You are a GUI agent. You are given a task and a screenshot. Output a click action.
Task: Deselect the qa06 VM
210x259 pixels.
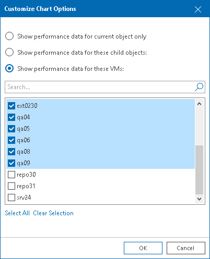(11, 140)
